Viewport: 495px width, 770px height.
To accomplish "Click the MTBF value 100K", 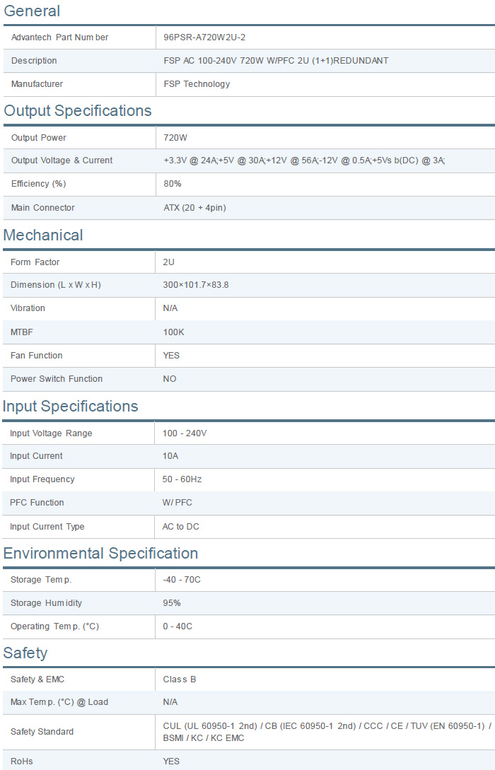I will coord(174,332).
